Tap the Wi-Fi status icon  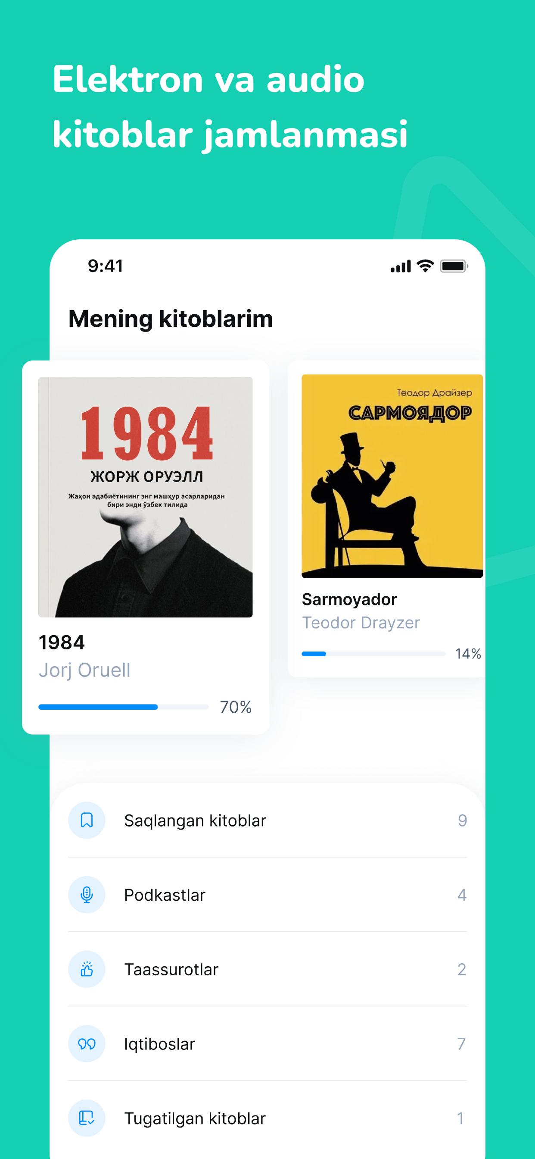pos(425,266)
